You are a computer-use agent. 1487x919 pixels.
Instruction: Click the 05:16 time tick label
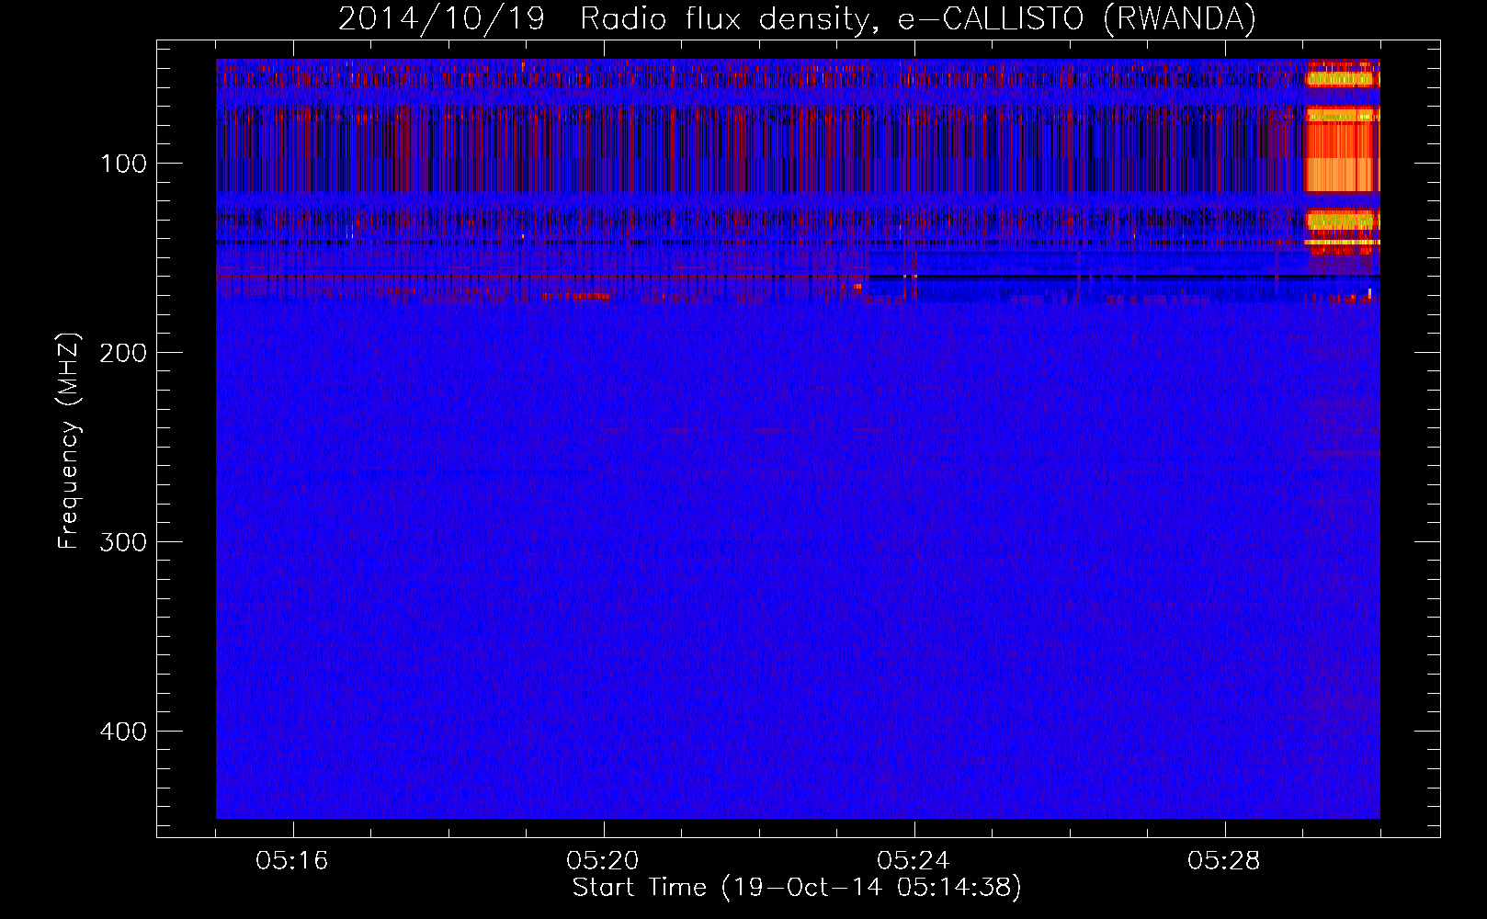point(292,861)
